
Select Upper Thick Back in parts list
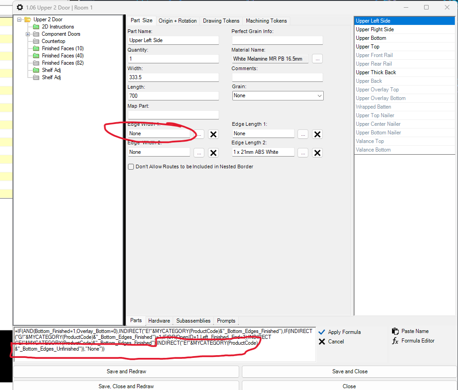[405, 72]
